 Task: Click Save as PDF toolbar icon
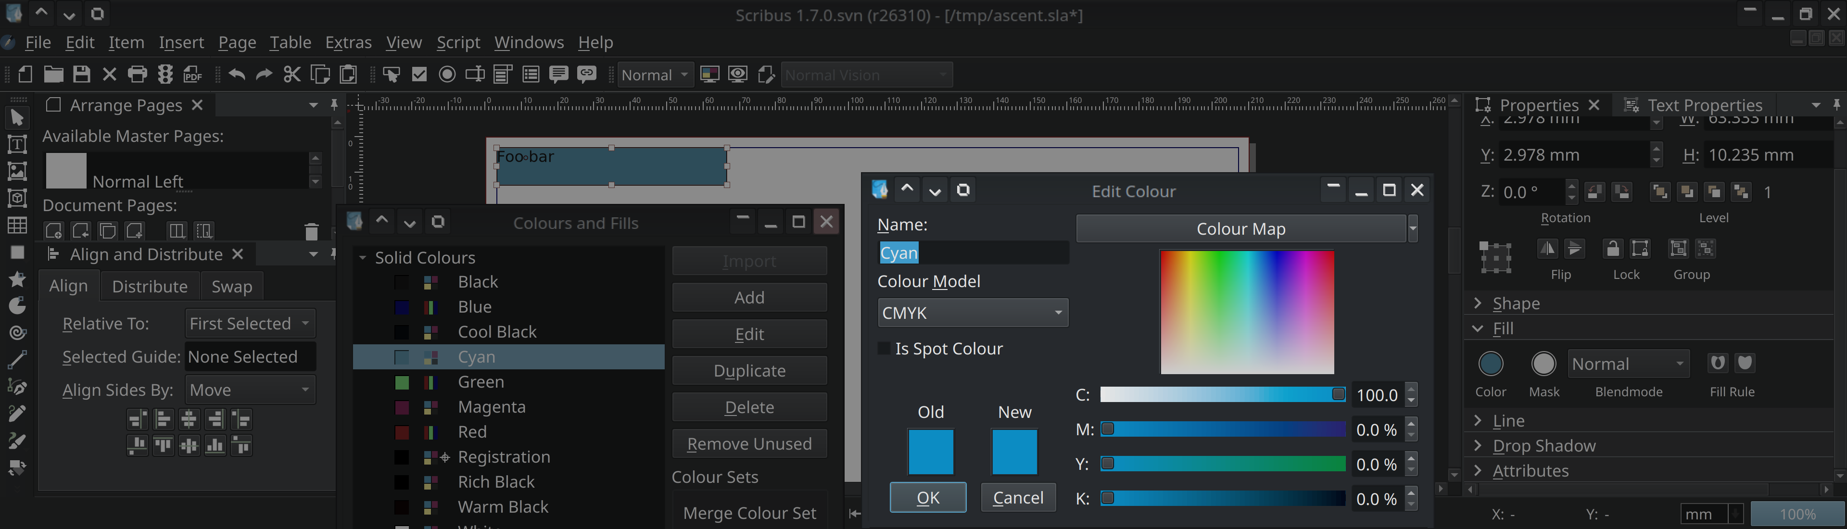point(193,75)
